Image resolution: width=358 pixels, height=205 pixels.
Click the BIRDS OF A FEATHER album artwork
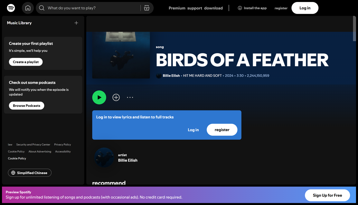pyautogui.click(x=121, y=55)
